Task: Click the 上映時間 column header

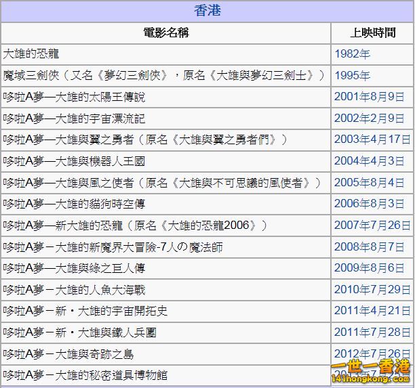Action: click(372, 33)
